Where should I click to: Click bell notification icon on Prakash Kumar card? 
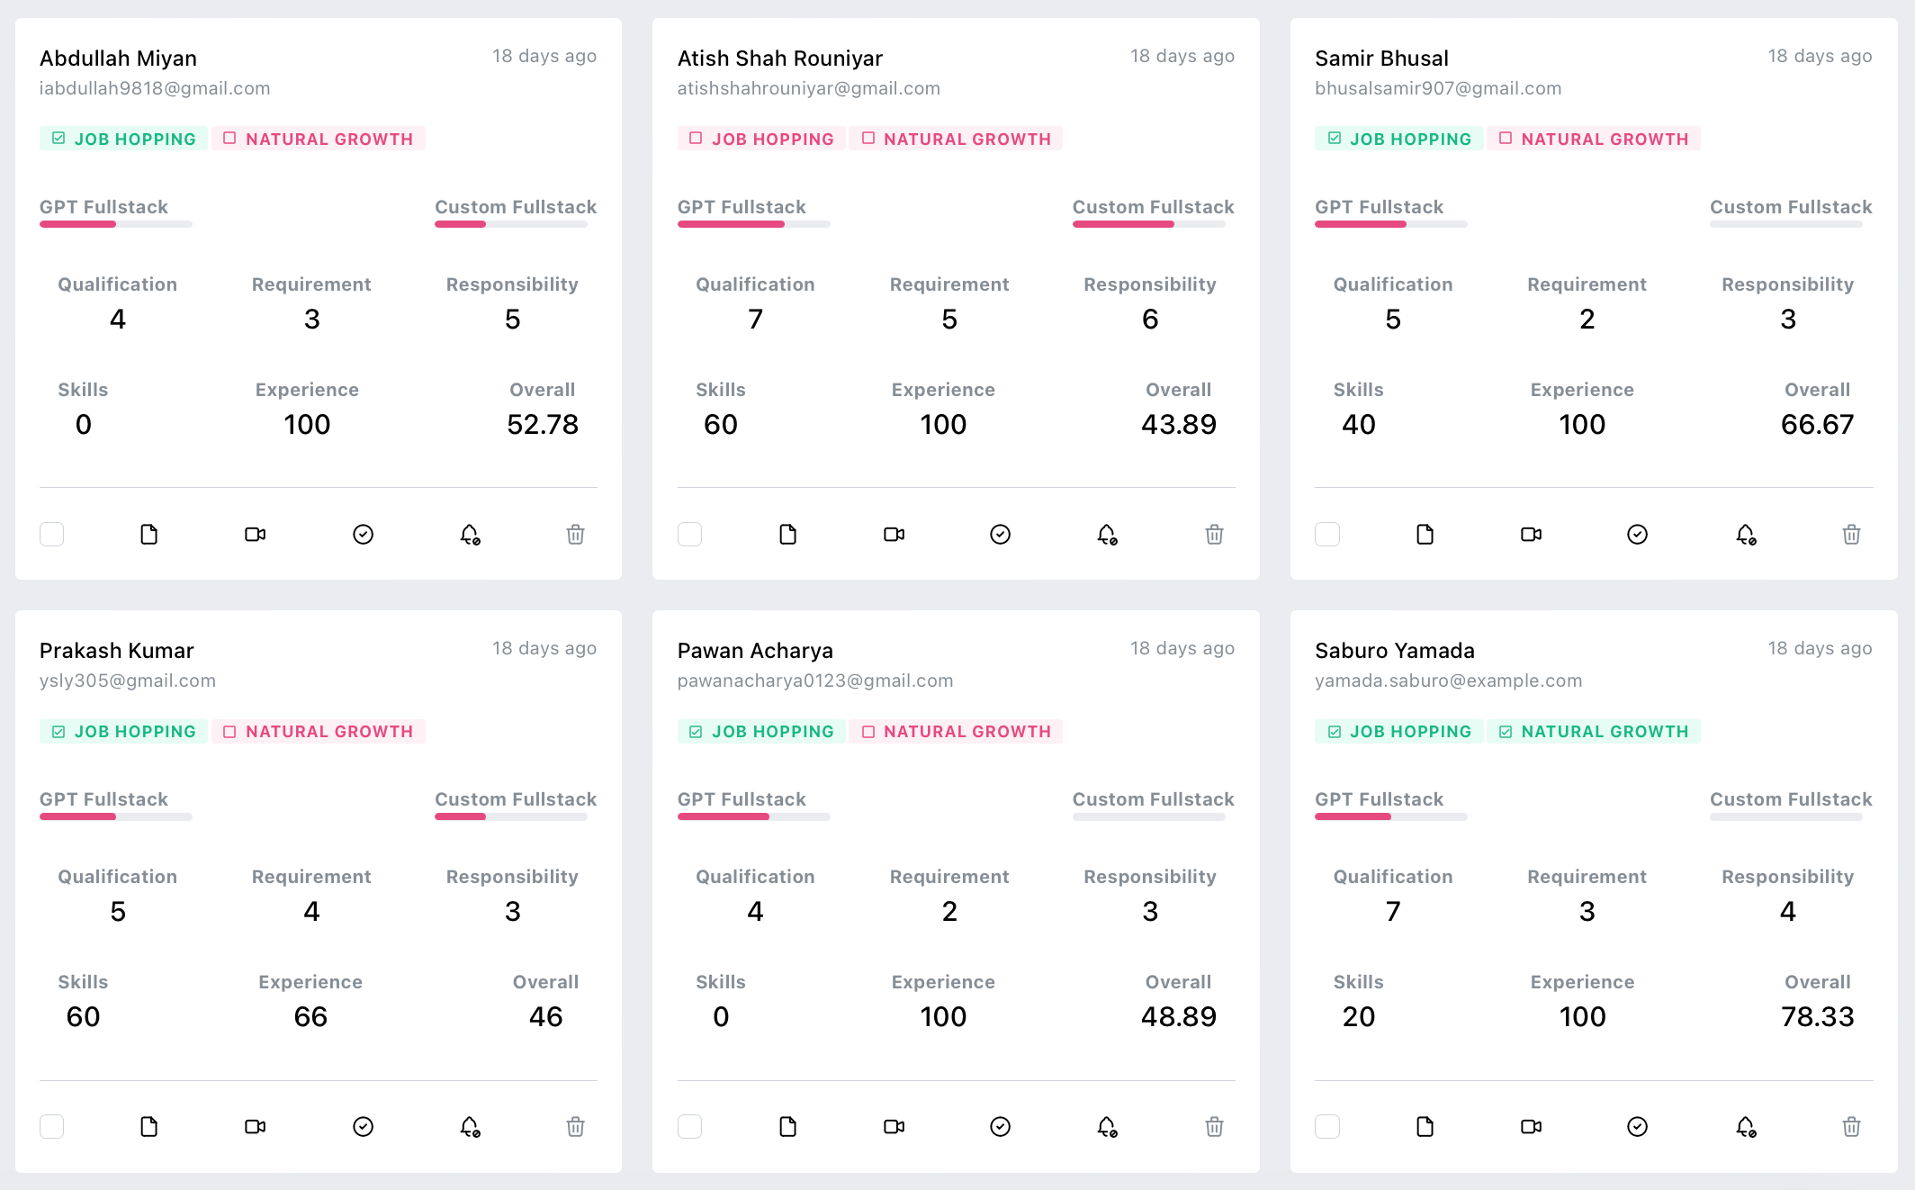[x=470, y=1127]
